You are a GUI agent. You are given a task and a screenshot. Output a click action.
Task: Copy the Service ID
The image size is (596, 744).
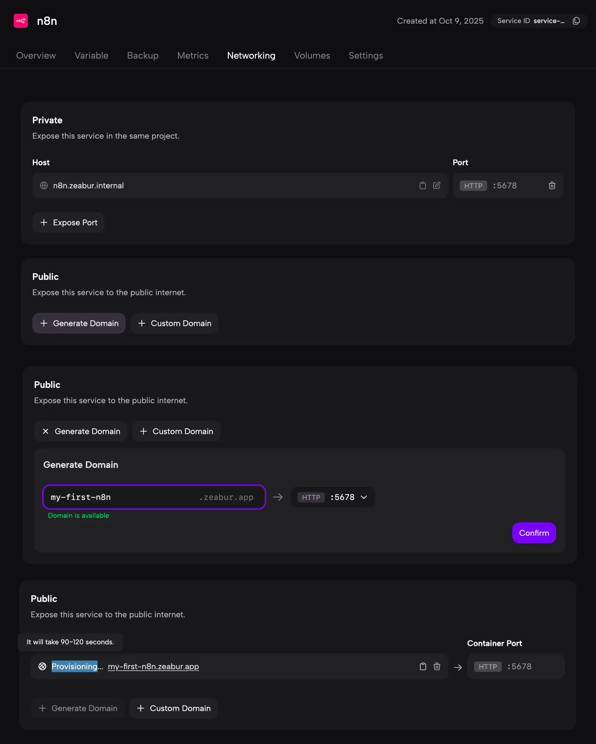pyautogui.click(x=576, y=21)
